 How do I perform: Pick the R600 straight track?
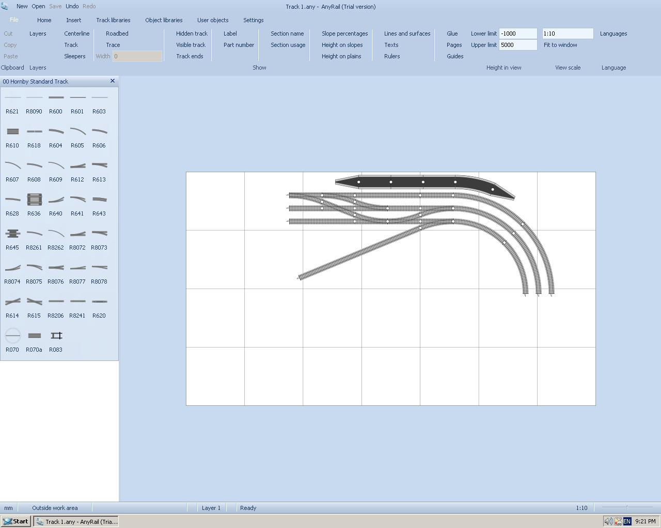[56, 103]
